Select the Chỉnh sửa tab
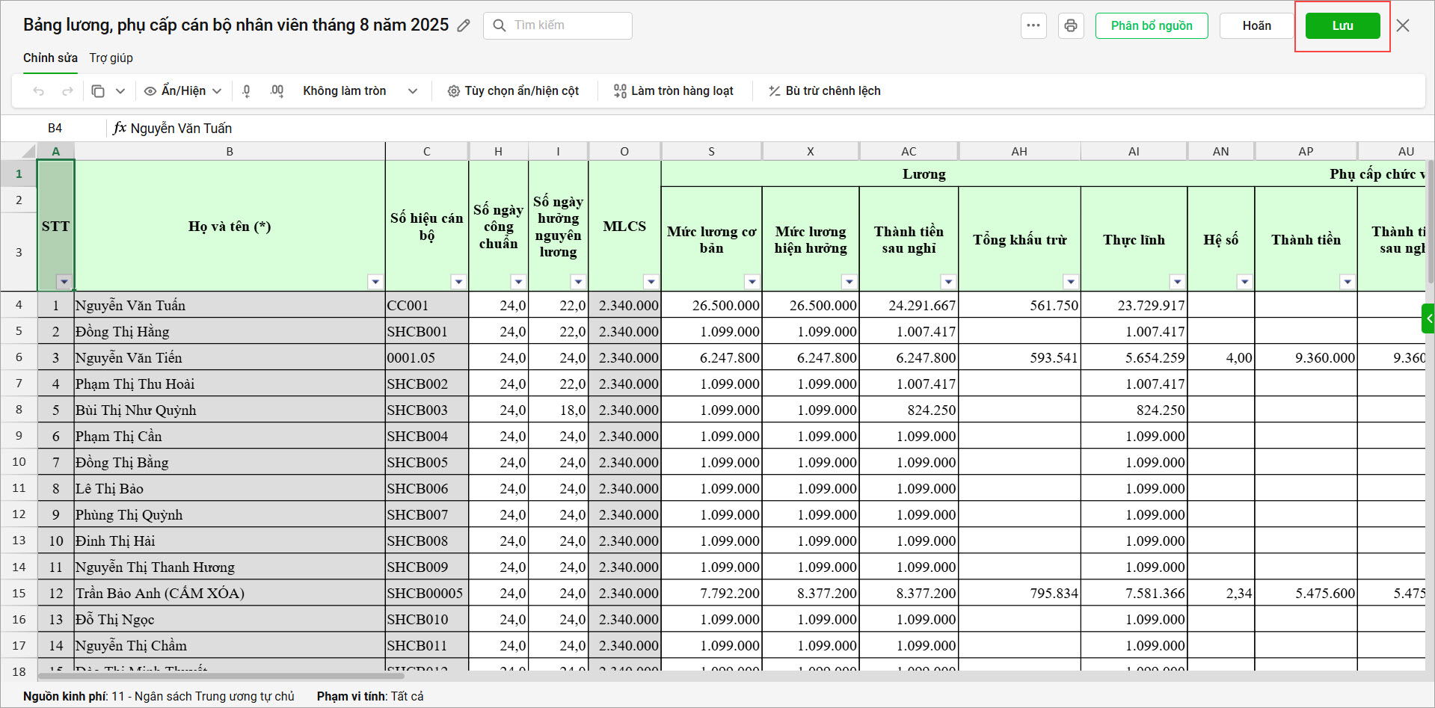1435x708 pixels. coord(50,58)
